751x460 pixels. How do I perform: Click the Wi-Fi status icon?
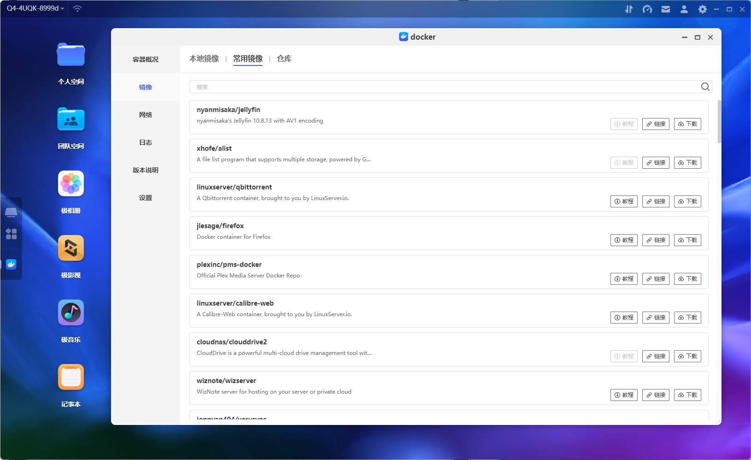coord(77,9)
